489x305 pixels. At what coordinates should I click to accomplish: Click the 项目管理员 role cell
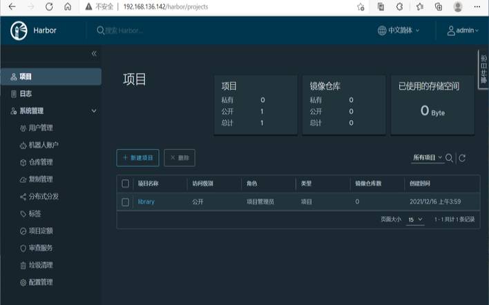260,202
